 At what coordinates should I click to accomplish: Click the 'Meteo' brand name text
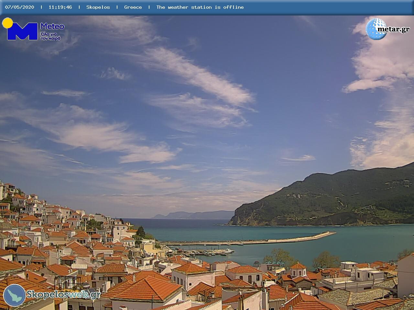pos(52,26)
